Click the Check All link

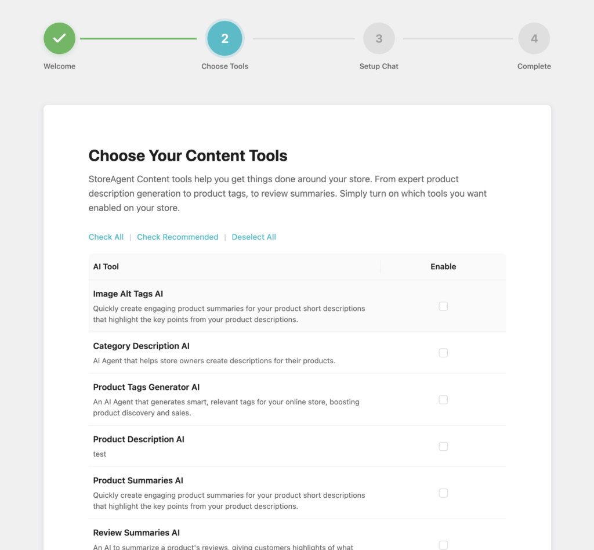tap(106, 237)
